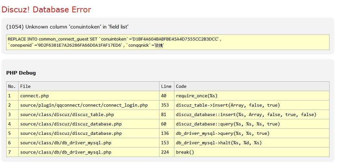The width and height of the screenshot is (339, 165).
Task: Click row number 7 in No. column
Action: pos(12,152)
